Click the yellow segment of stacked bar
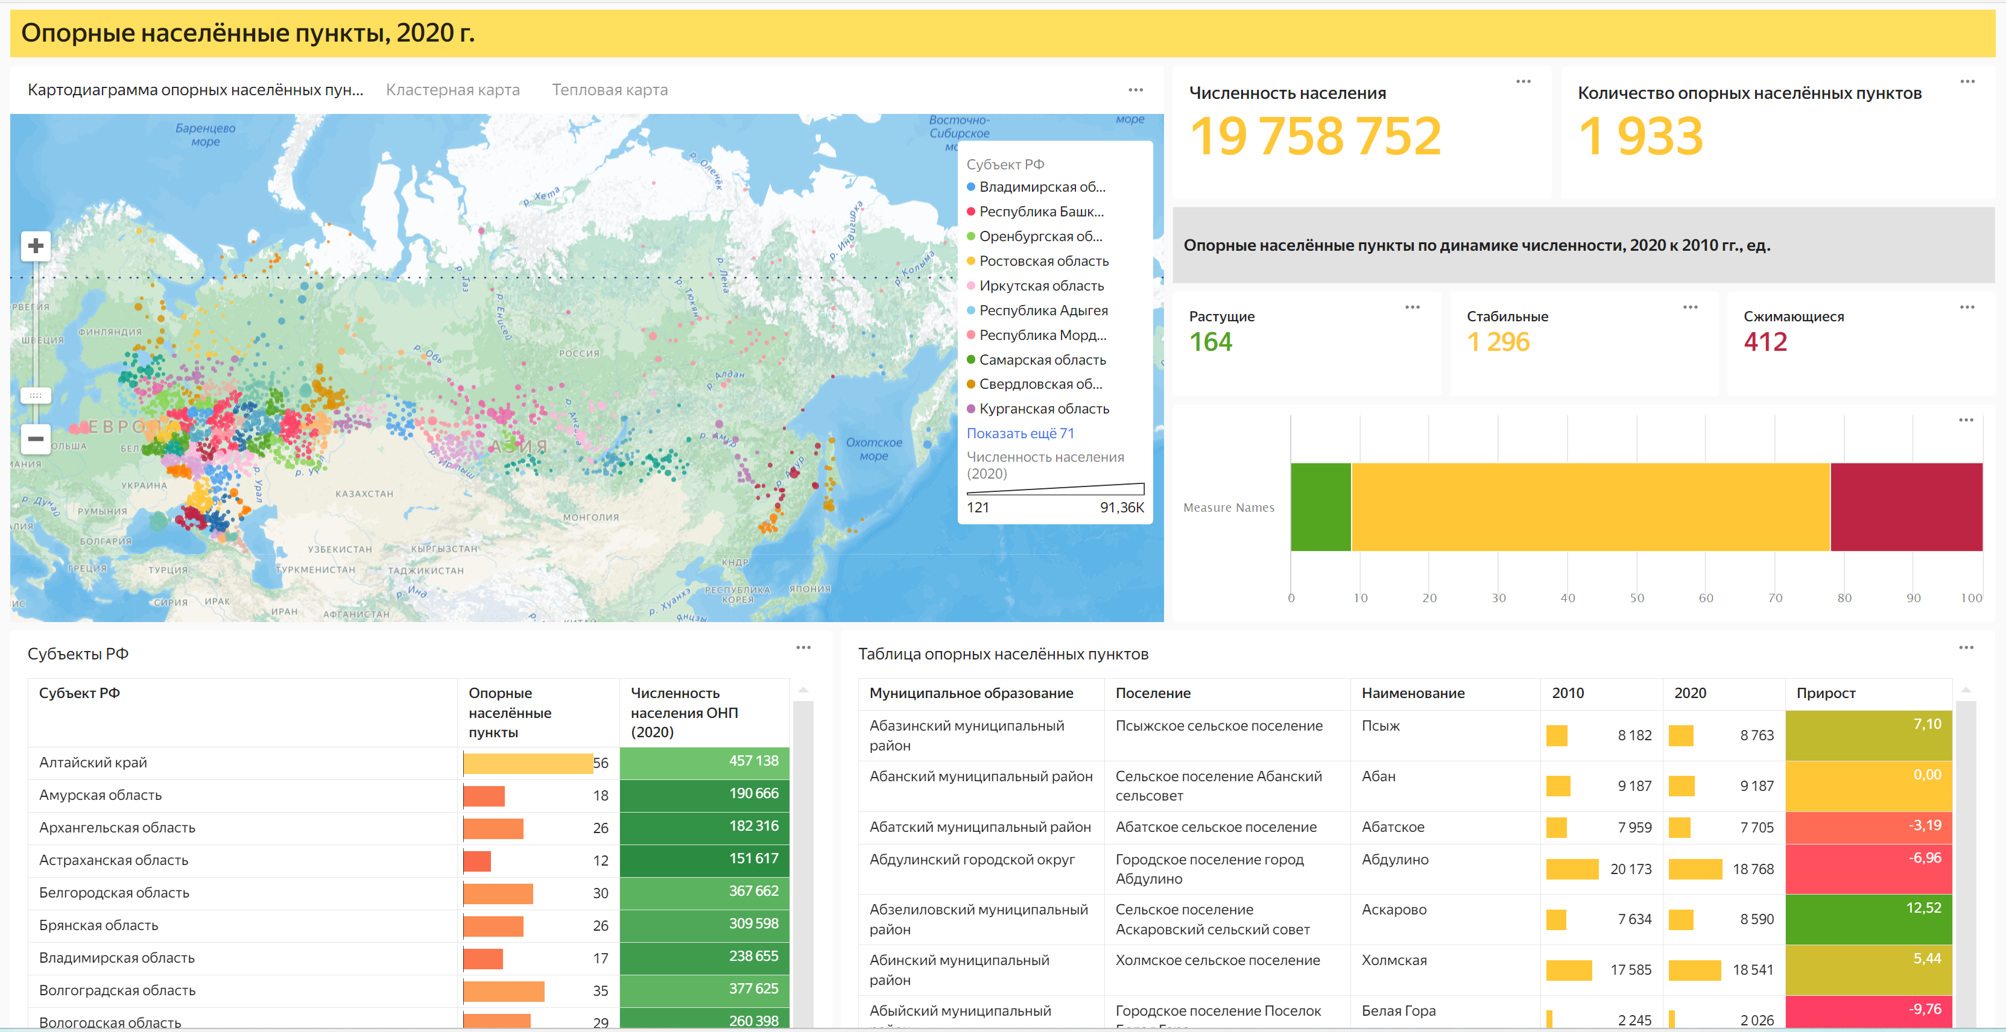 (1590, 508)
